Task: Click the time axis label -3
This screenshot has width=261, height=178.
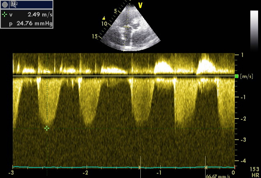Action: (11, 173)
